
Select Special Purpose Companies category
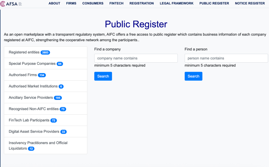coord(32,64)
